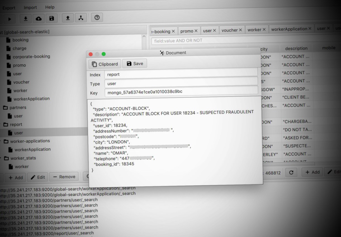This screenshot has width=341, height=237.
Task: Click the Remove button below the tree
Action: click(x=64, y=177)
